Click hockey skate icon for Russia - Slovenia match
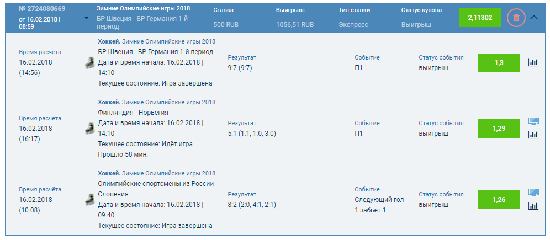This screenshot has width=550, height=240. click(89, 199)
